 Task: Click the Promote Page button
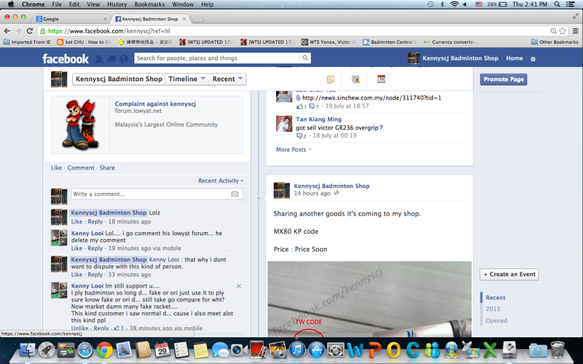[x=503, y=80]
